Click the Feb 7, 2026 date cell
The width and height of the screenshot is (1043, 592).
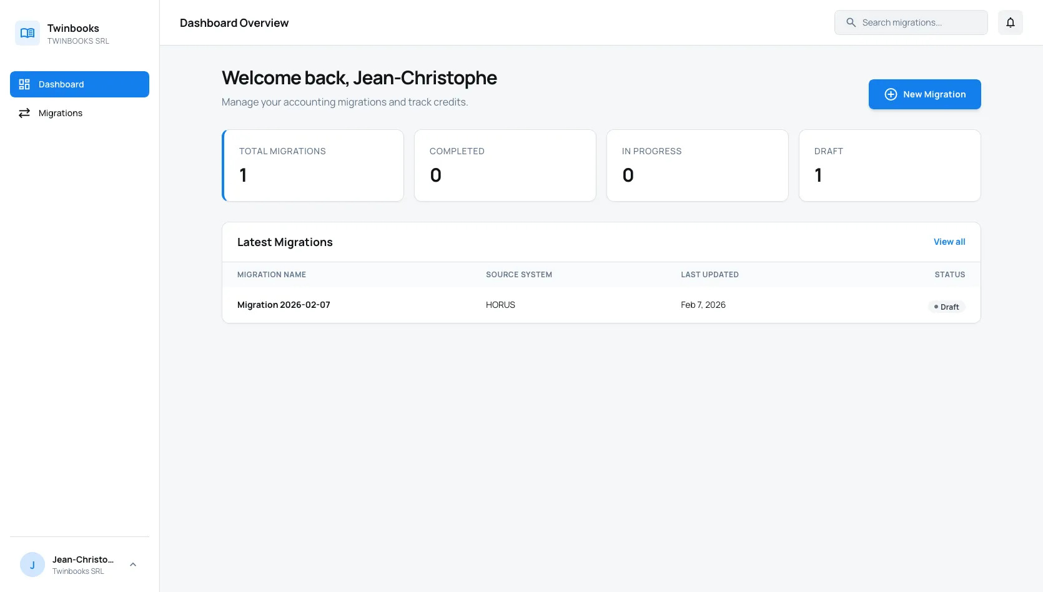703,305
